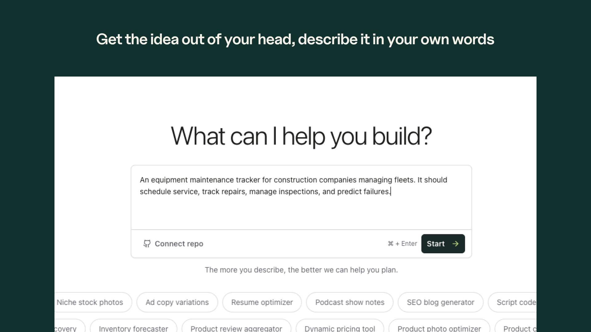
Task: Click the arrow icon inside the Start button
Action: coord(456,244)
